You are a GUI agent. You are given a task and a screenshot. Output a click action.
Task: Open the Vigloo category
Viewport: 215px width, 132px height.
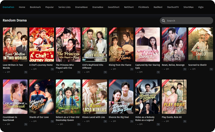point(201,7)
